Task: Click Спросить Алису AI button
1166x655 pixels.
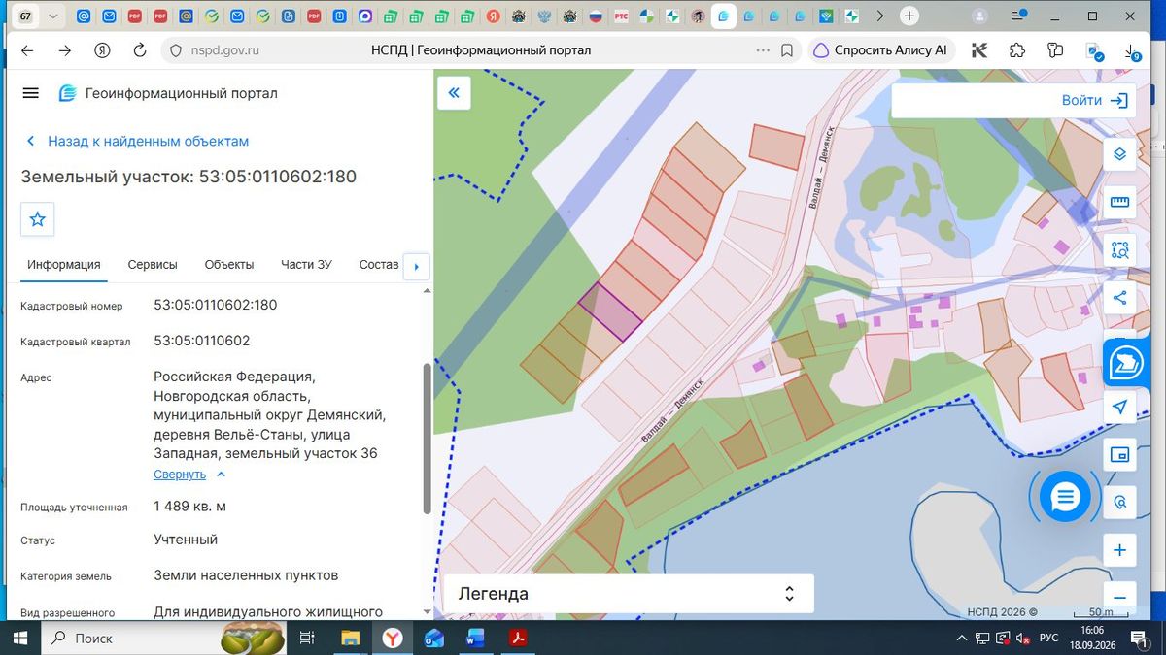Action: point(880,50)
